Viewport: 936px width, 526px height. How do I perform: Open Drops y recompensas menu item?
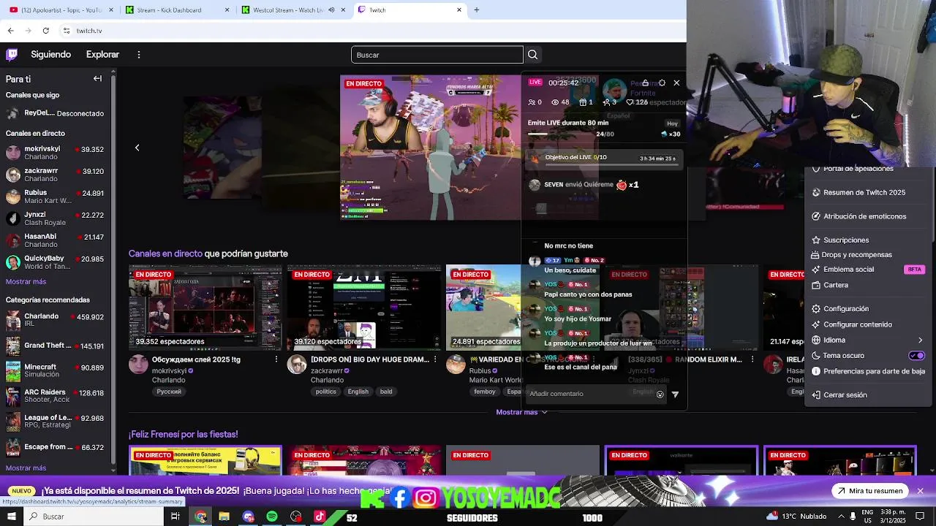(867, 255)
